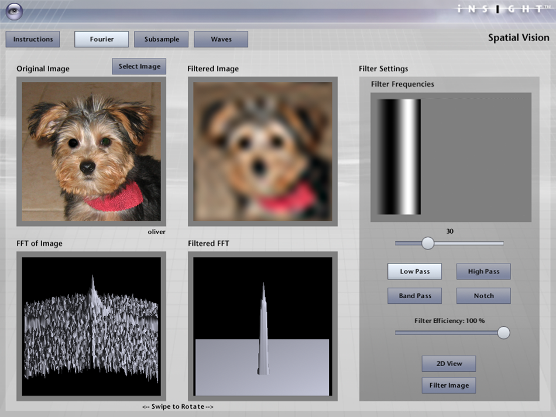Viewport: 556px width, 417px height.
Task: Go to the Waves tab
Action: (x=221, y=39)
